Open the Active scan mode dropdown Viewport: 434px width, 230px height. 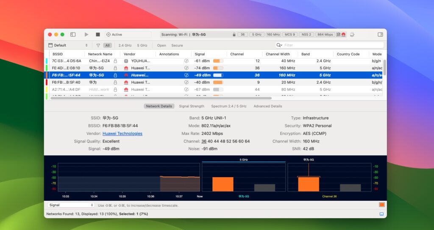[128, 35]
